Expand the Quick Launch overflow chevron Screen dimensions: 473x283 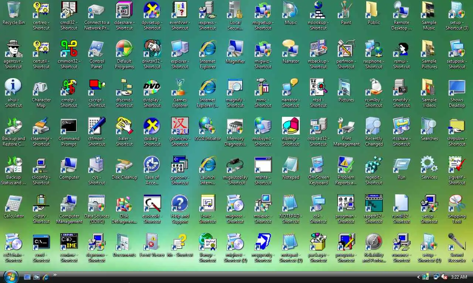[x=55, y=275]
